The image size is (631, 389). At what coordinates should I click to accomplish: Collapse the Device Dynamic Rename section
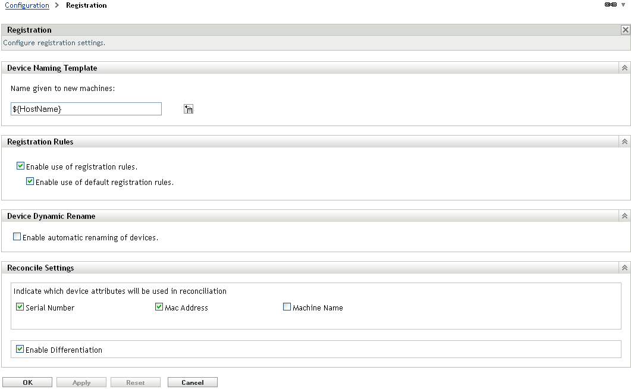[x=624, y=215]
